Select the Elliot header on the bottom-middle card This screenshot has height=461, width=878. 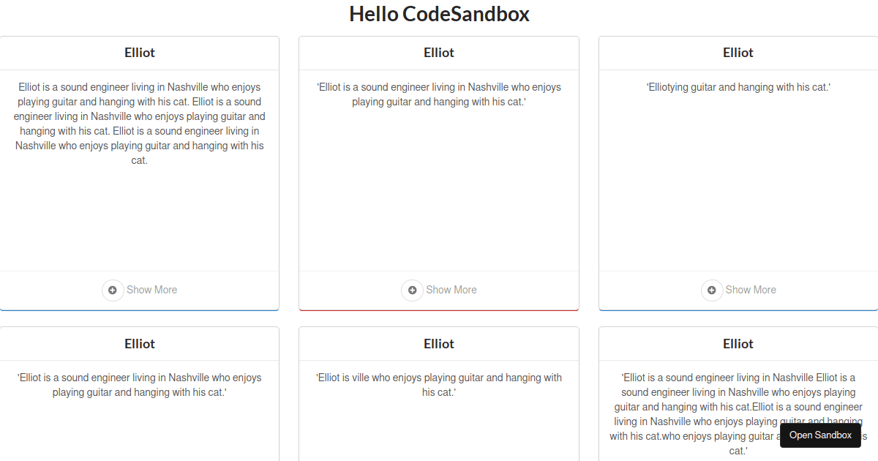coord(438,343)
